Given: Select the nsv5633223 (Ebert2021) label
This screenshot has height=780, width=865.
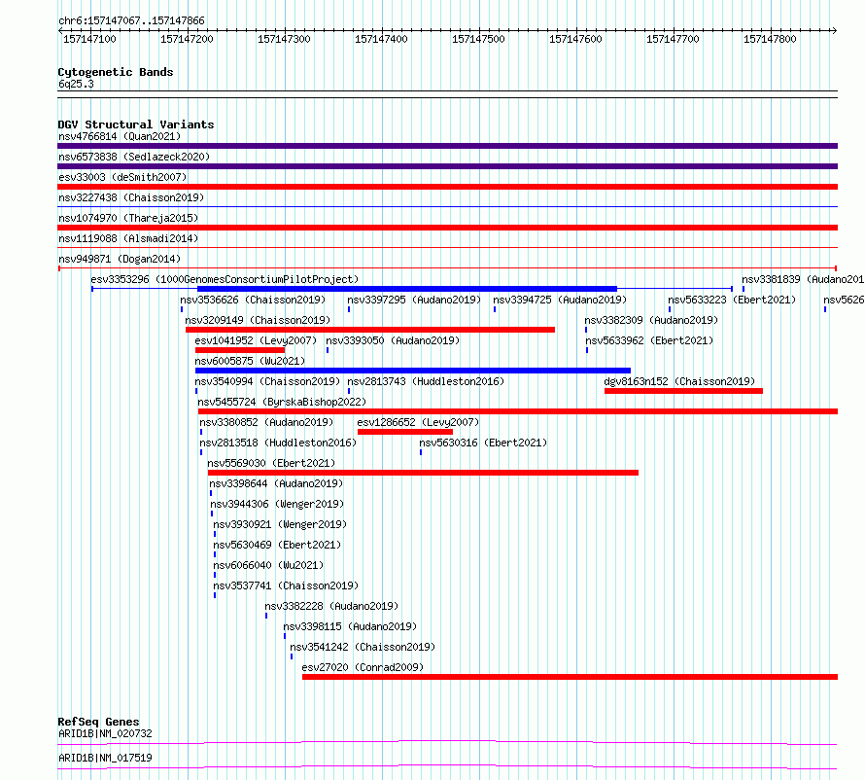Looking at the screenshot, I should click(x=732, y=300).
